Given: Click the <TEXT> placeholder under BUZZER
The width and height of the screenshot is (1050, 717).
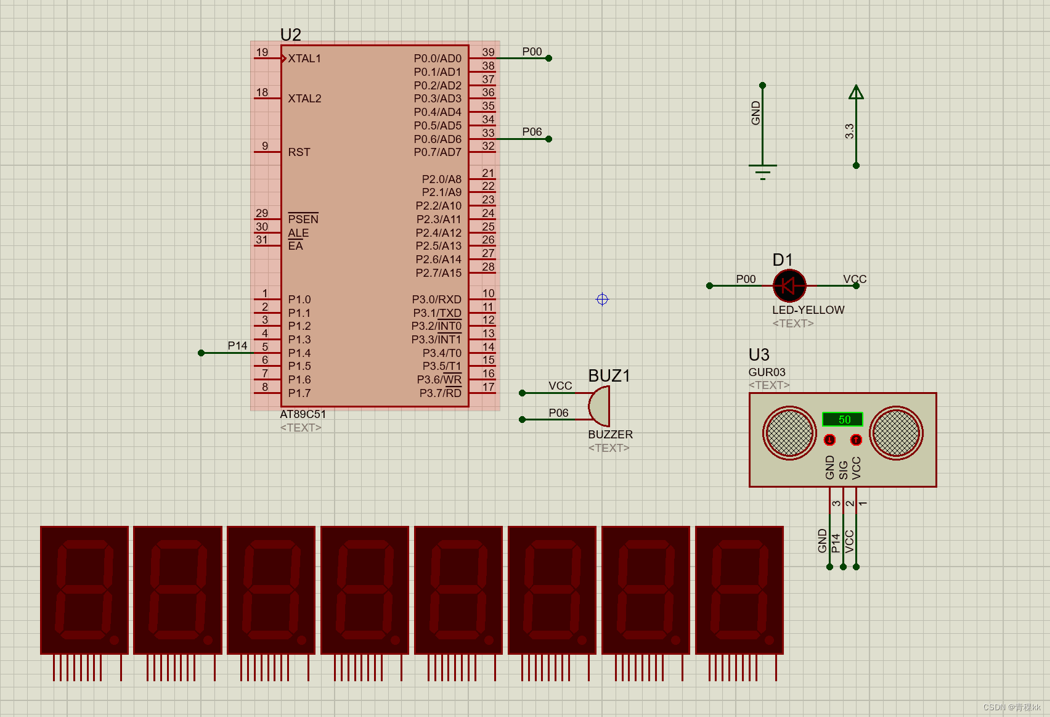Looking at the screenshot, I should (609, 448).
